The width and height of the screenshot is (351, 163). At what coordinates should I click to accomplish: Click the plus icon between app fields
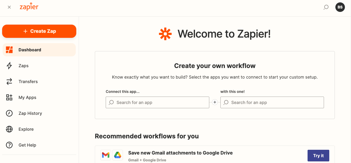(x=215, y=102)
